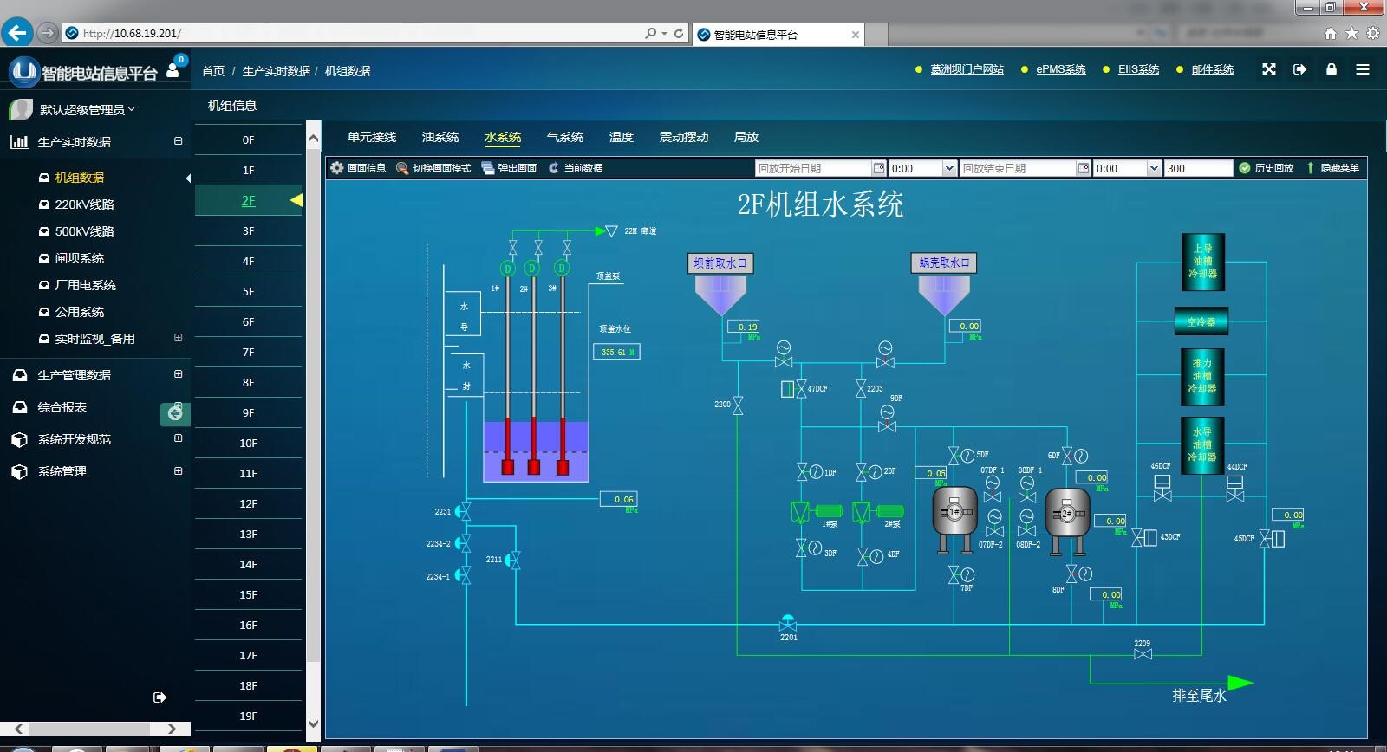The width and height of the screenshot is (1387, 752).
Task: Click the logout arrow icon in top header
Action: (x=1299, y=69)
